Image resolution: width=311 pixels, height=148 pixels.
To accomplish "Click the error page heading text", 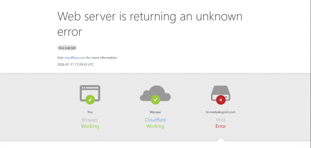I will point(150,24).
